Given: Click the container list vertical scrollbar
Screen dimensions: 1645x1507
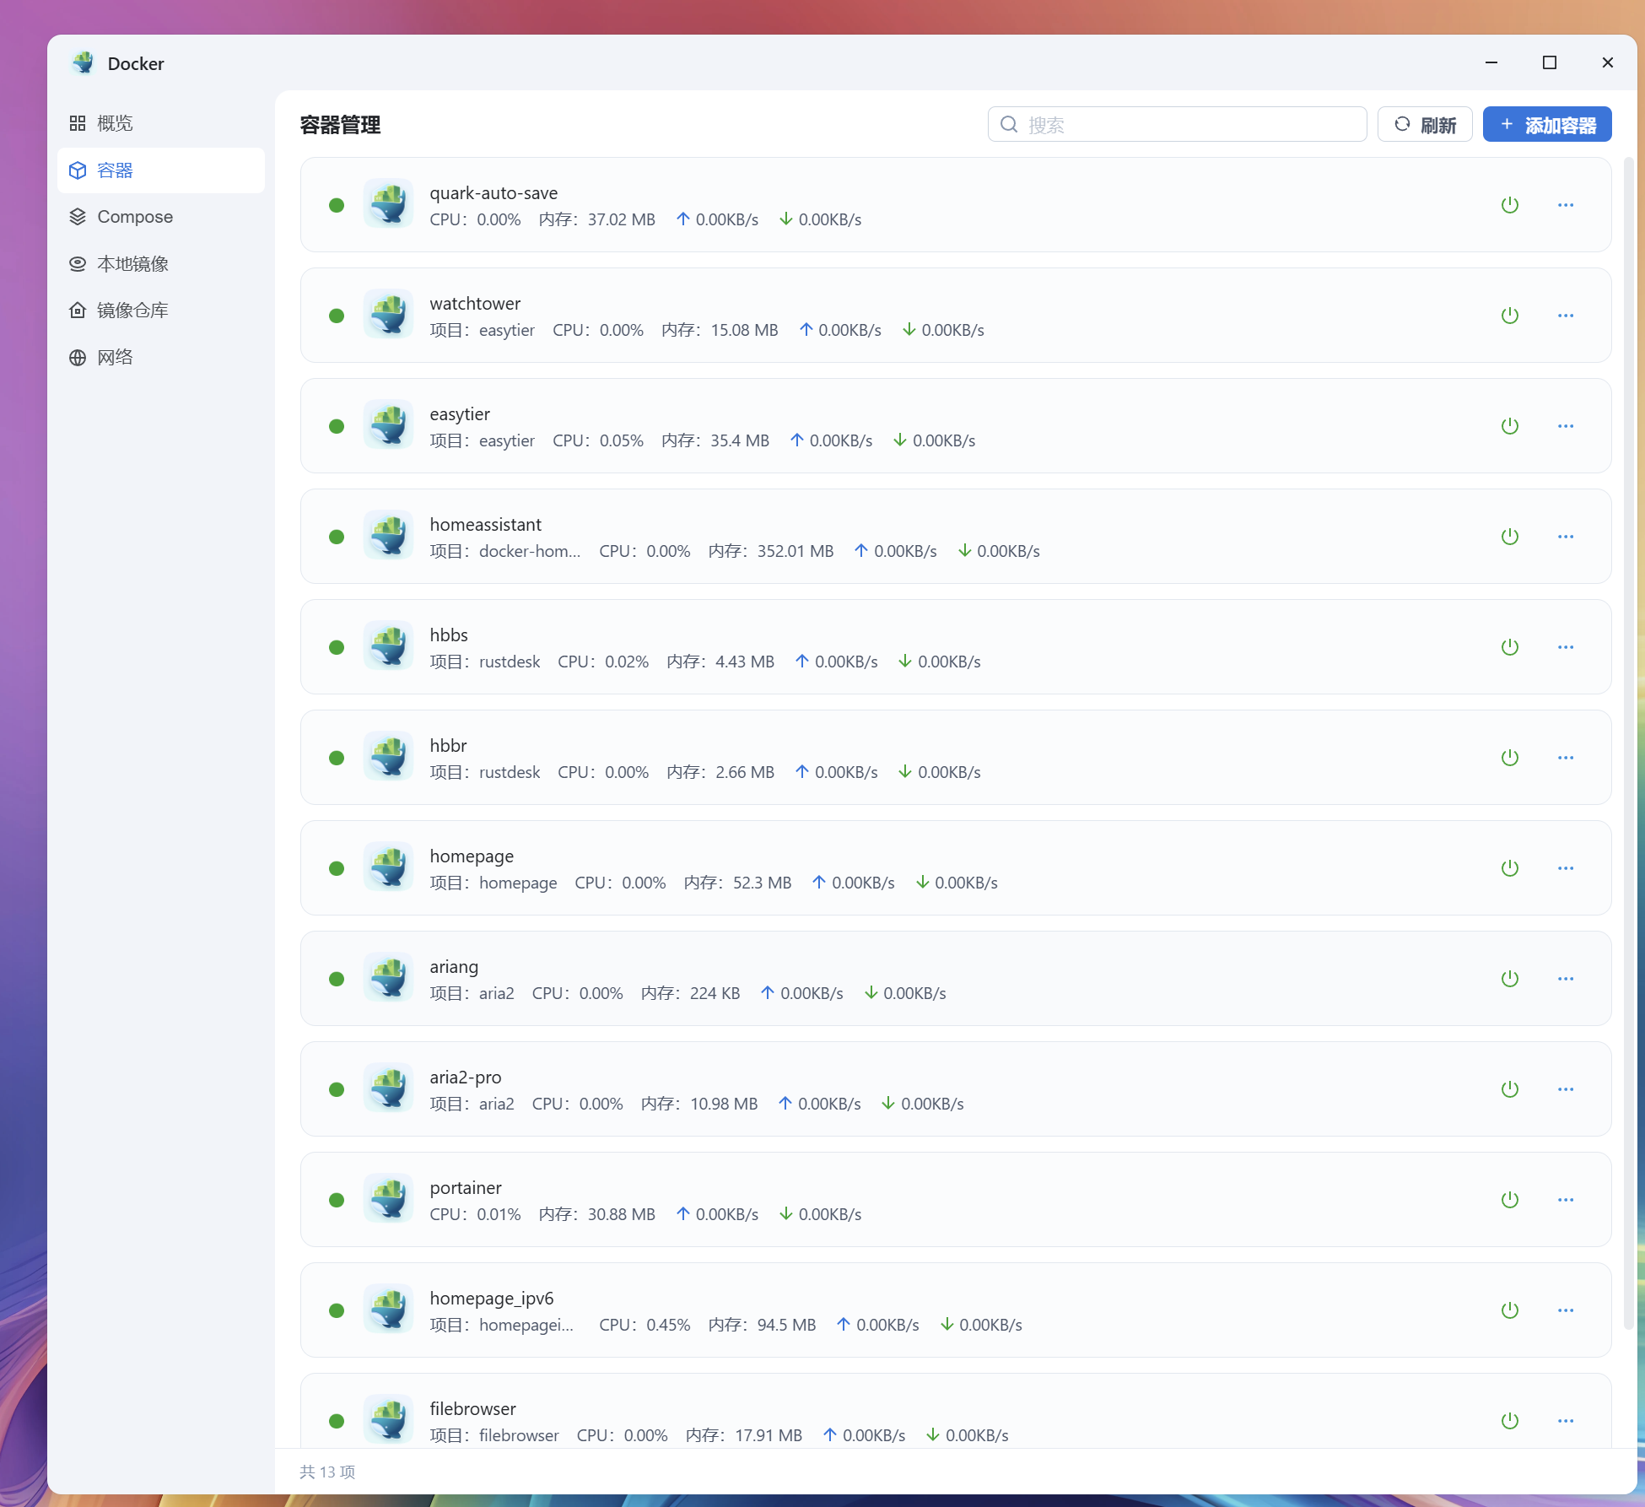Looking at the screenshot, I should pos(1630,743).
